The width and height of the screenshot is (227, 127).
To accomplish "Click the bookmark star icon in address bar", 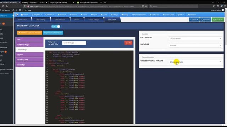I will coord(146,6).
